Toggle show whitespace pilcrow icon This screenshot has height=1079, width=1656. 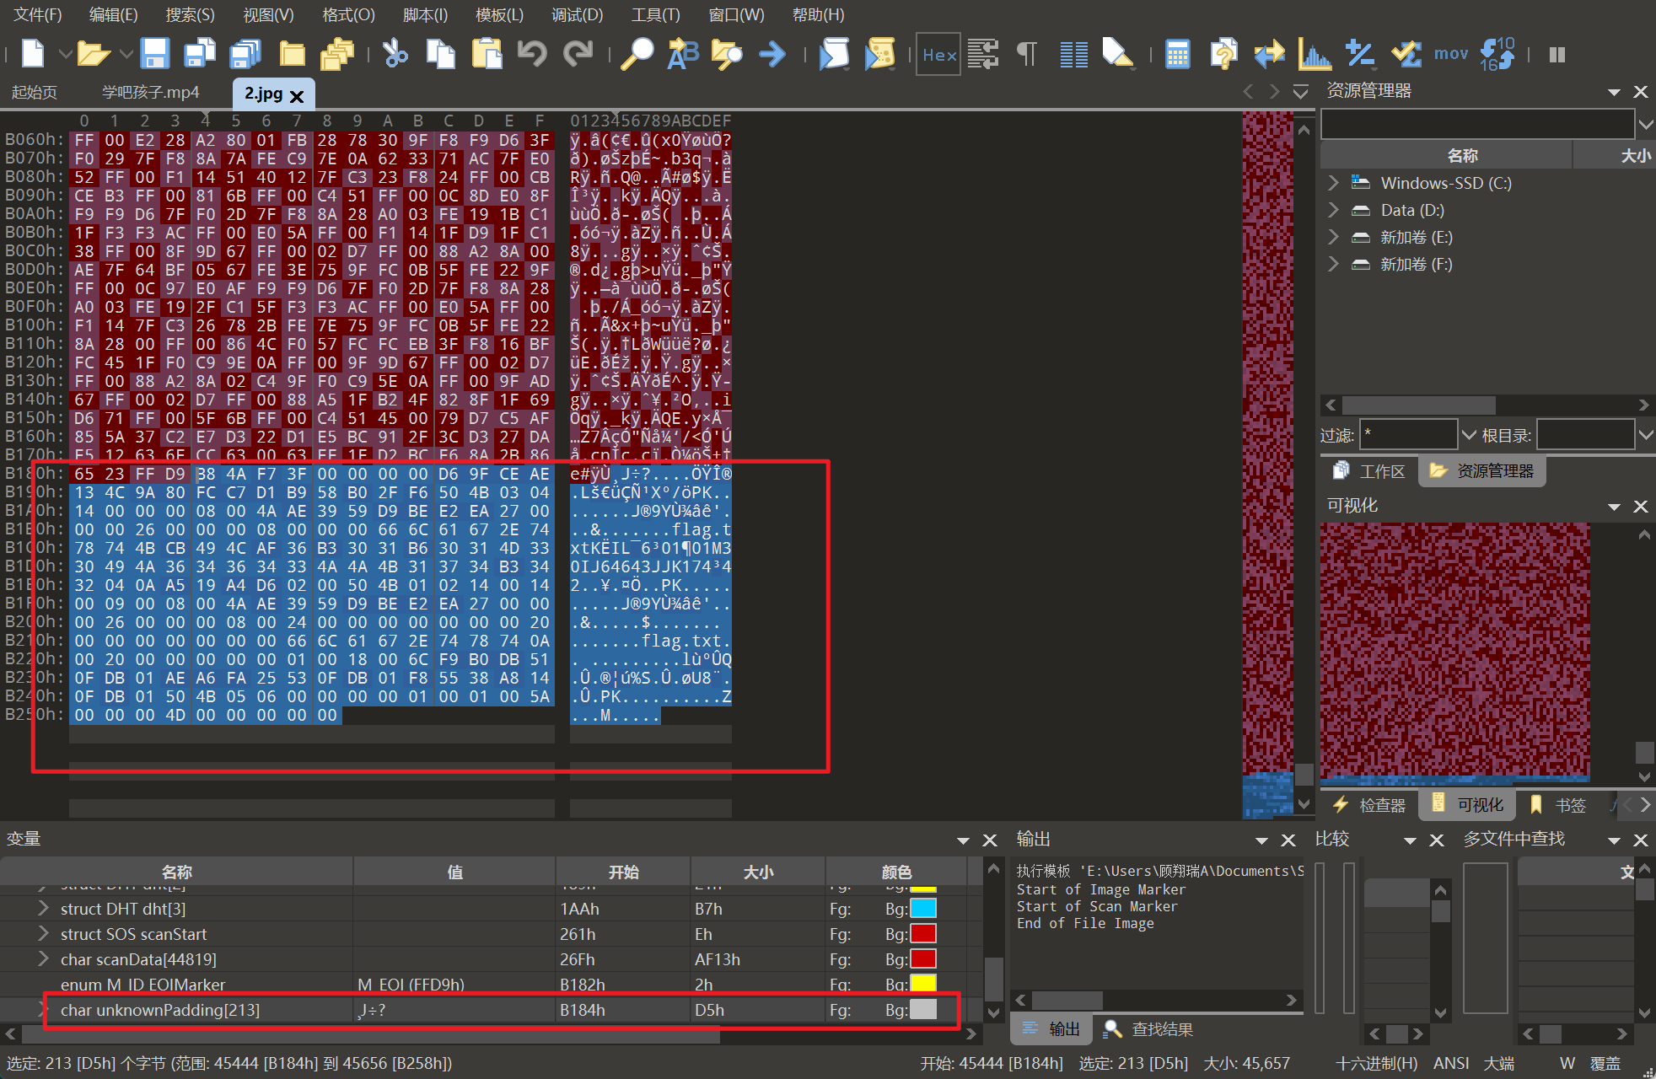(x=1026, y=54)
